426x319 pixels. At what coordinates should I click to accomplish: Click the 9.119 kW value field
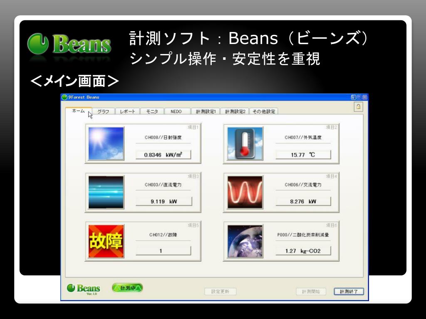coord(164,201)
